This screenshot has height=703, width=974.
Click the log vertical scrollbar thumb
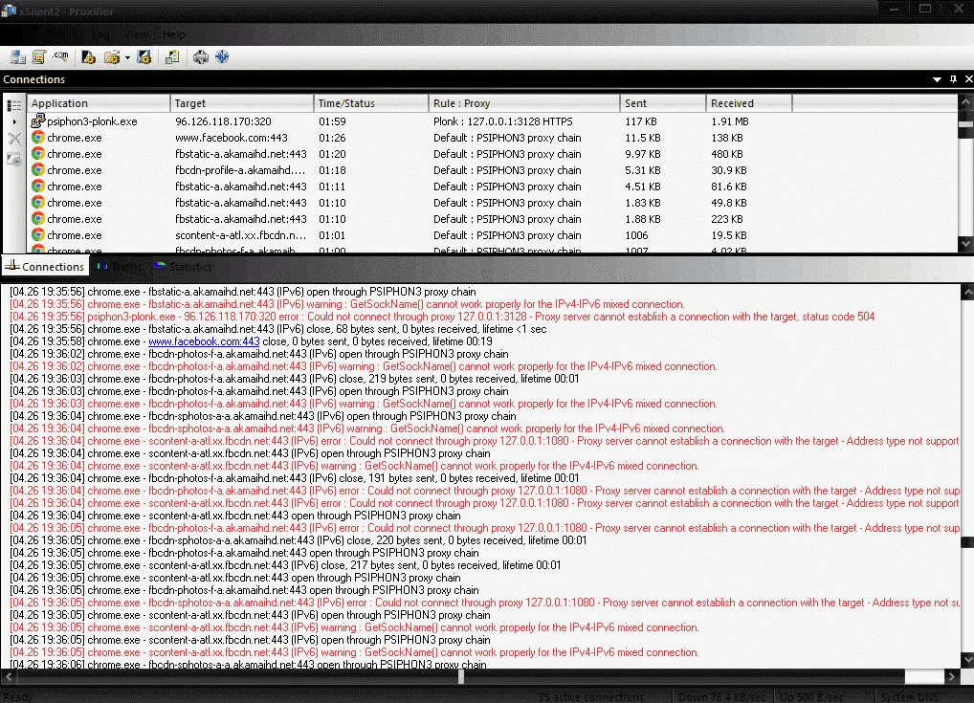click(x=967, y=542)
